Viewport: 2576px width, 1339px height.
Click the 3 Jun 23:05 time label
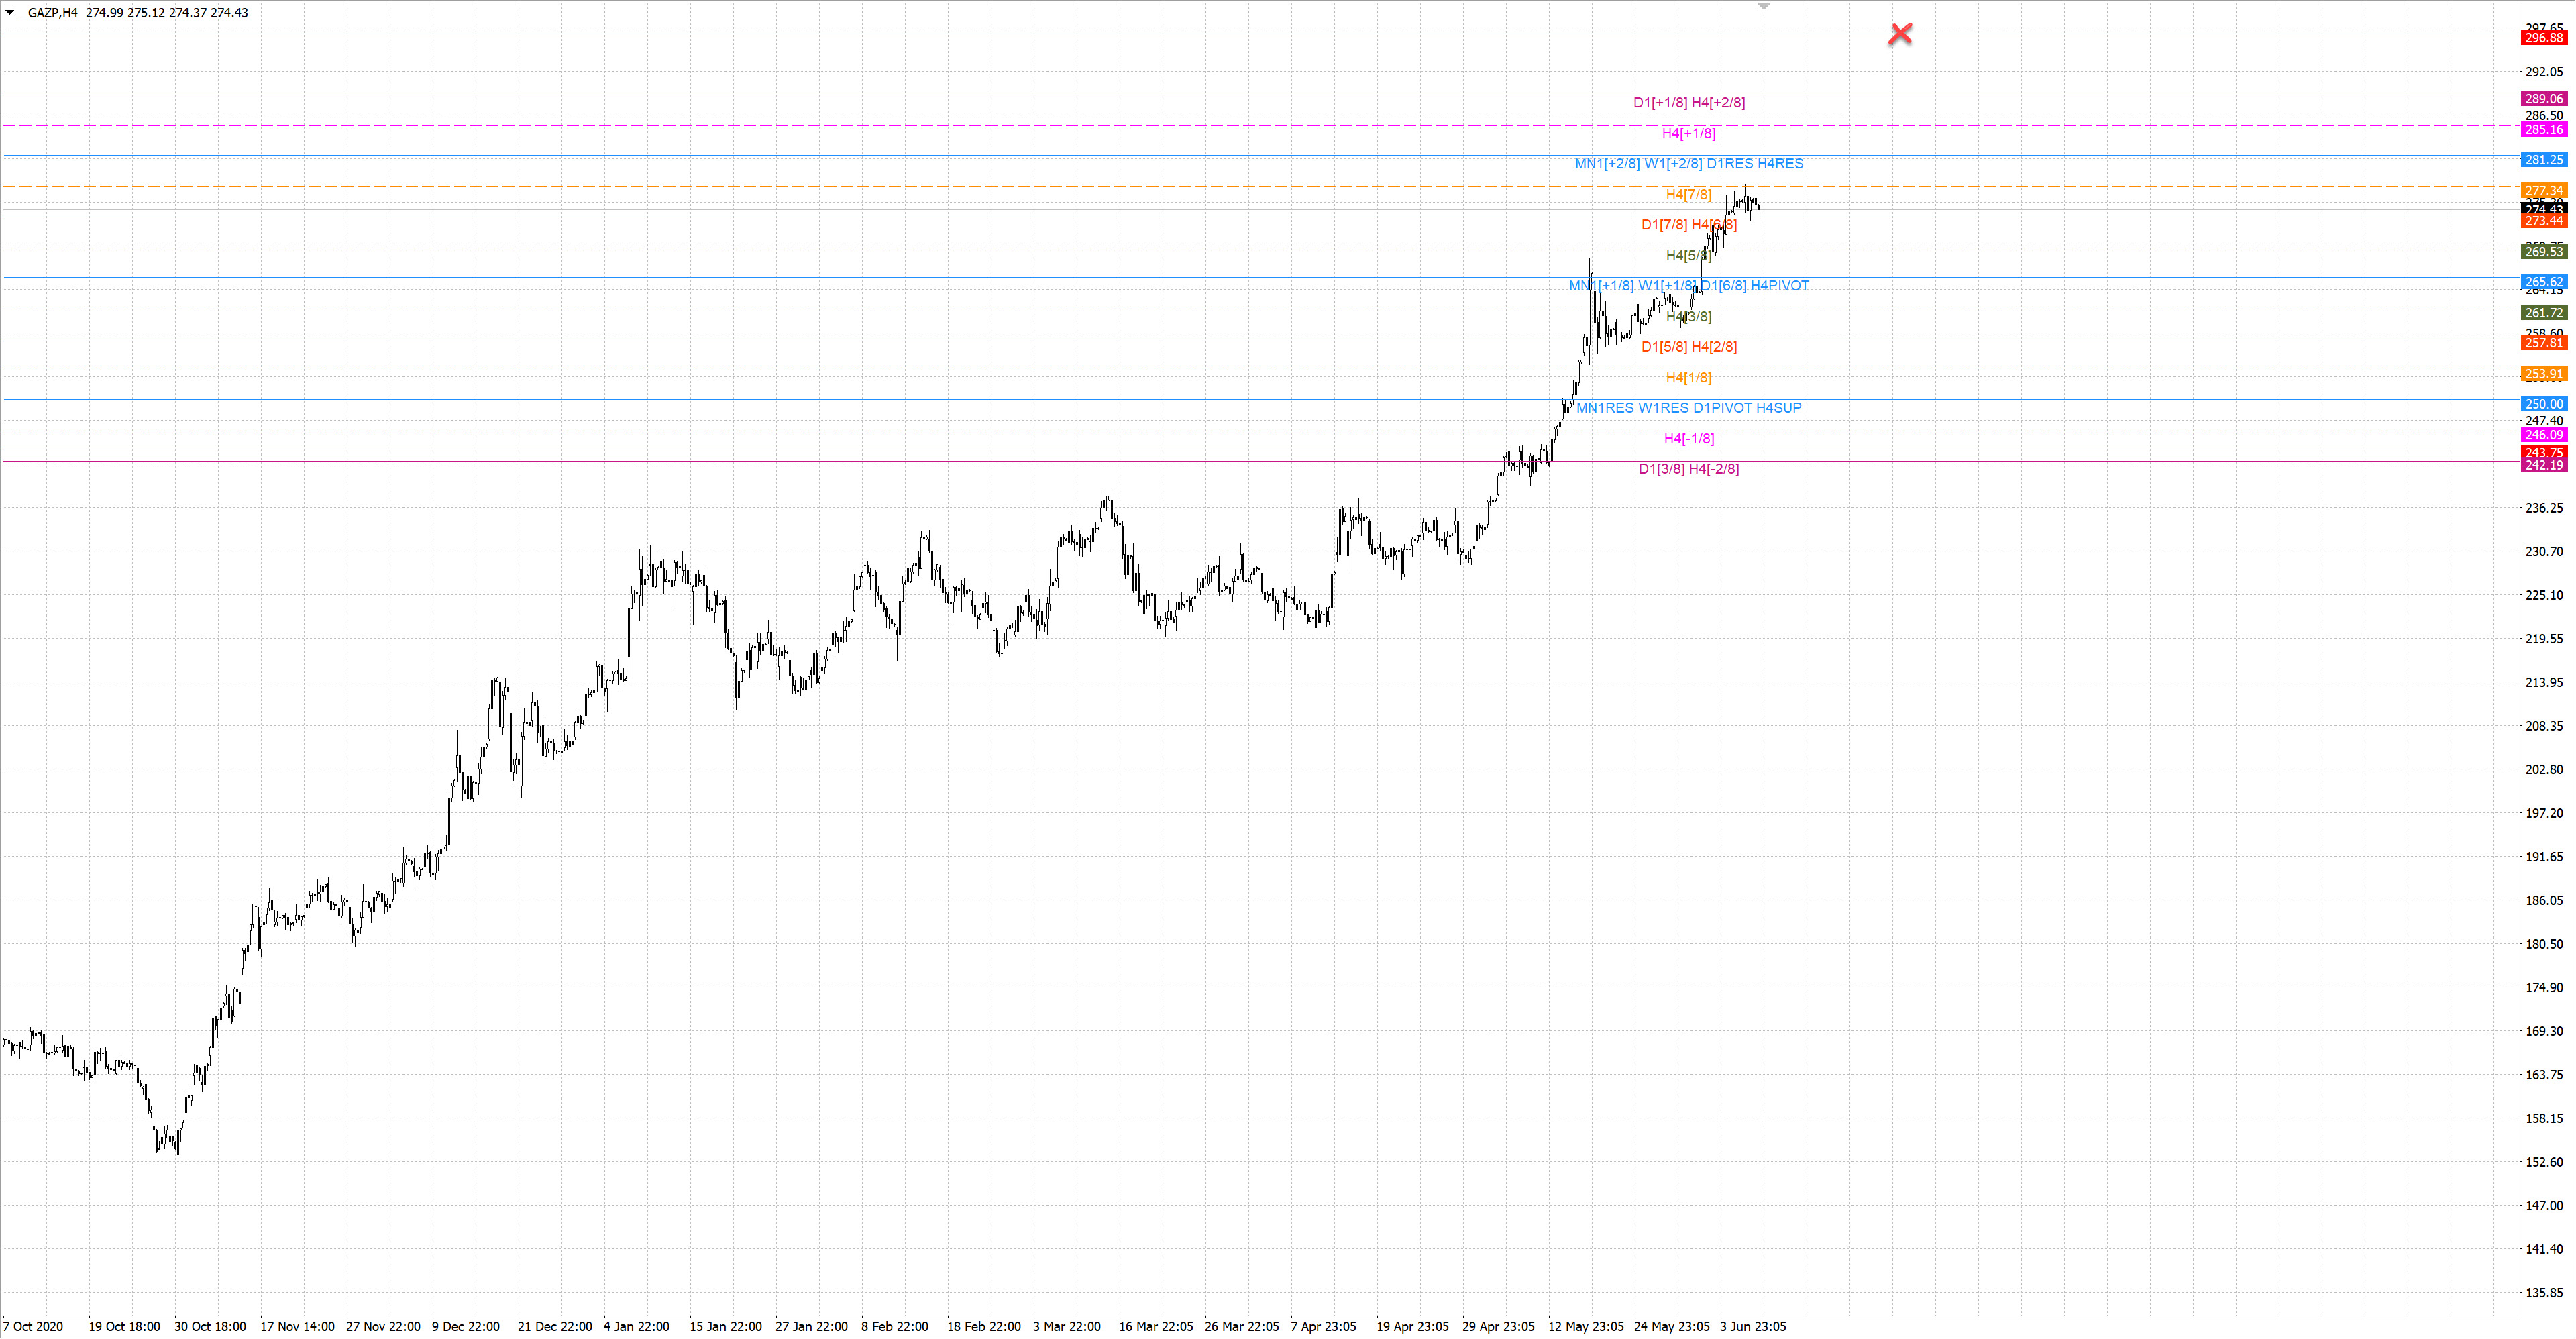[x=1752, y=1326]
